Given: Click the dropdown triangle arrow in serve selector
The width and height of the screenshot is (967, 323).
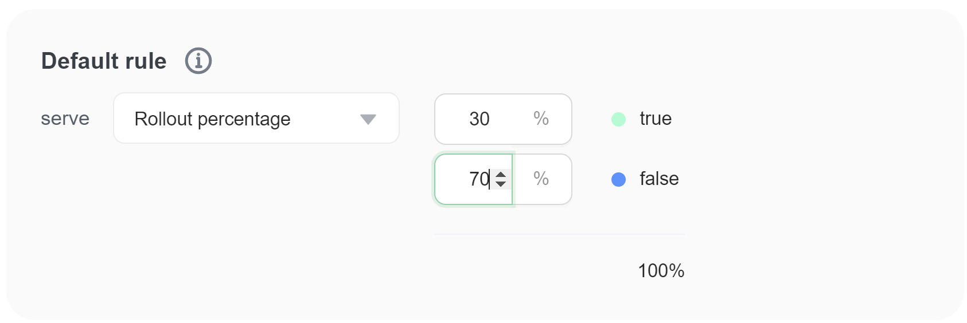Looking at the screenshot, I should pyautogui.click(x=368, y=119).
